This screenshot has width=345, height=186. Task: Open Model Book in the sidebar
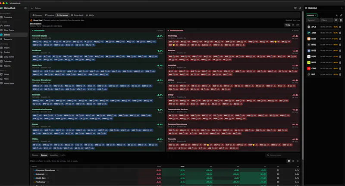(x=9, y=83)
